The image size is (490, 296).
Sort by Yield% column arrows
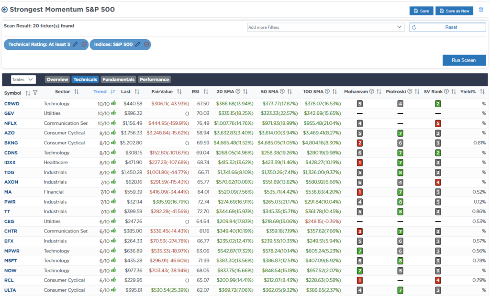pyautogui.click(x=482, y=92)
